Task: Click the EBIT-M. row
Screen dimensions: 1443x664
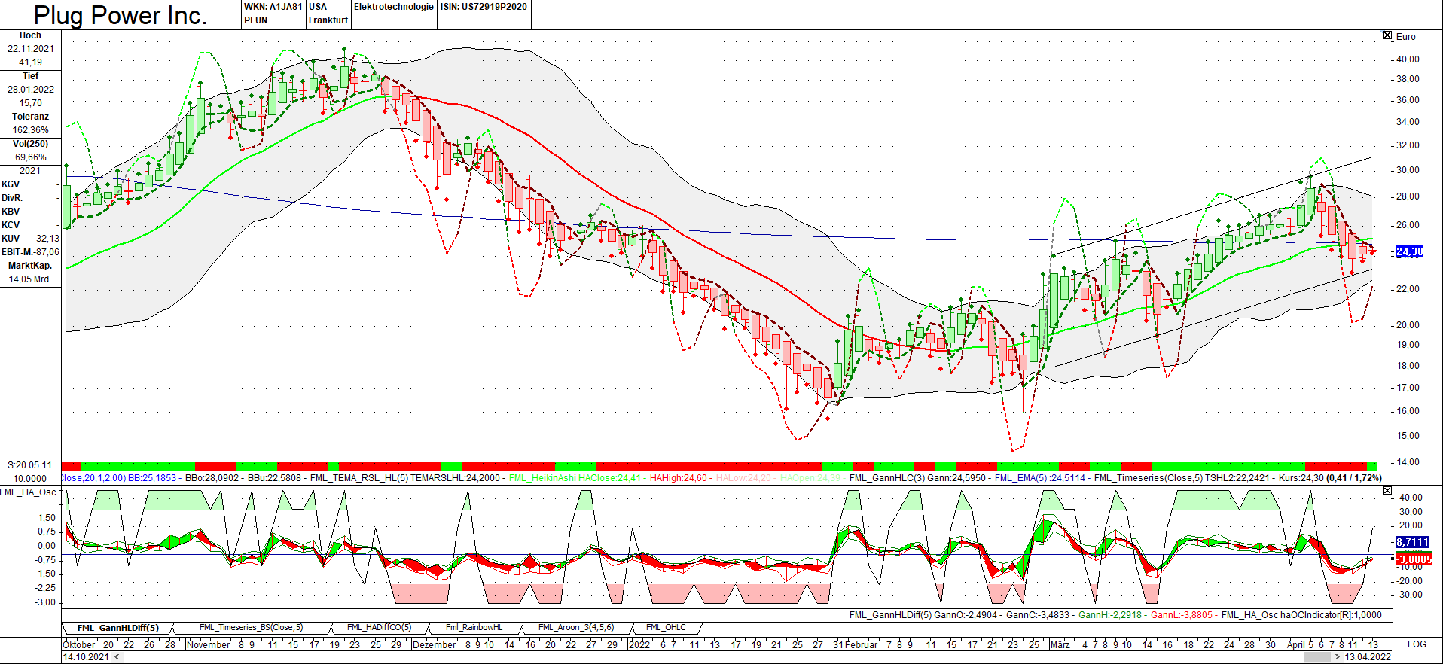Action: (x=30, y=252)
